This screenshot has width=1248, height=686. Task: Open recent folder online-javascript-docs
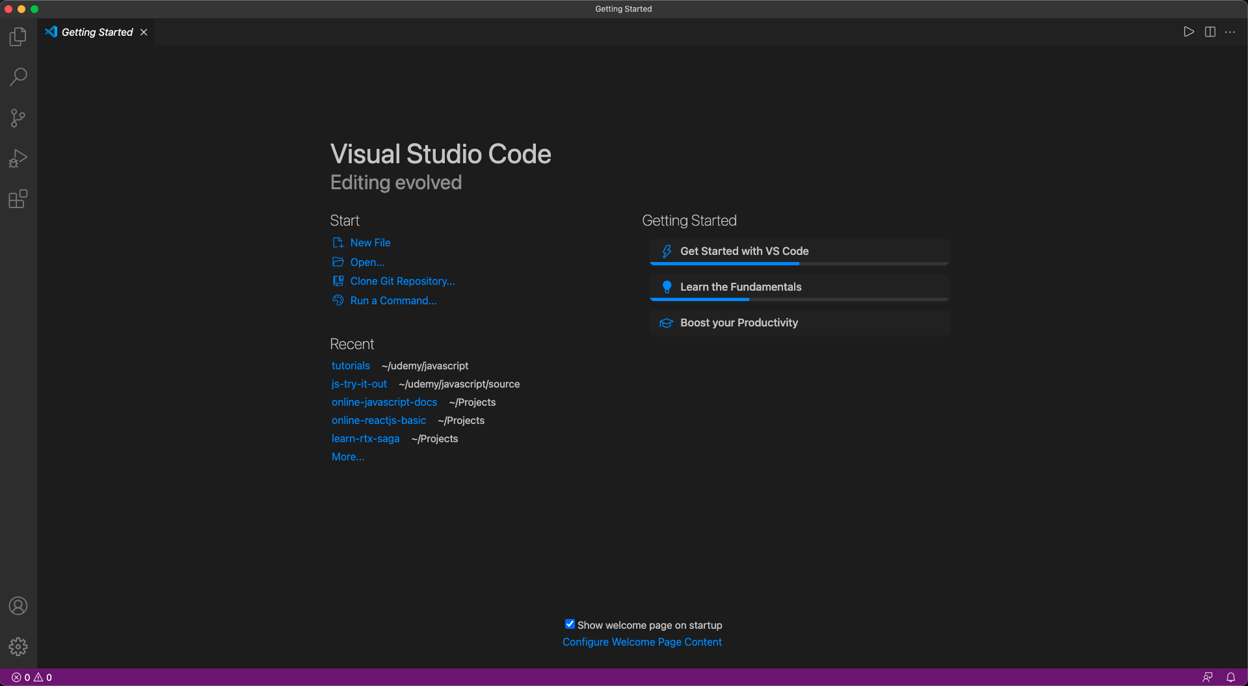384,402
